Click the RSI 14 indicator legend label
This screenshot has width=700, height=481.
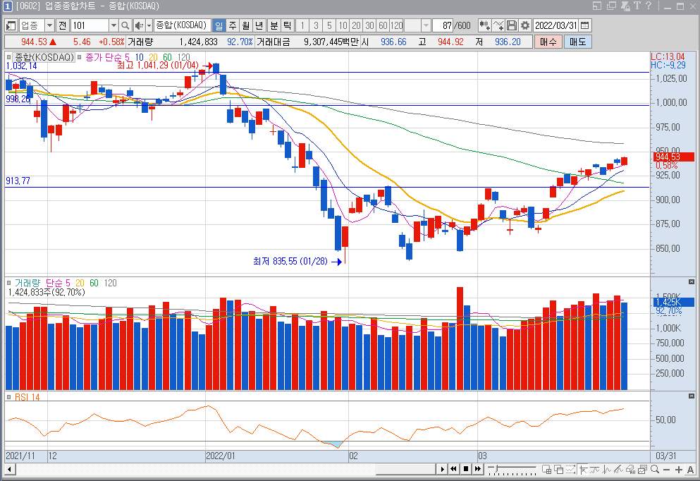click(x=27, y=396)
